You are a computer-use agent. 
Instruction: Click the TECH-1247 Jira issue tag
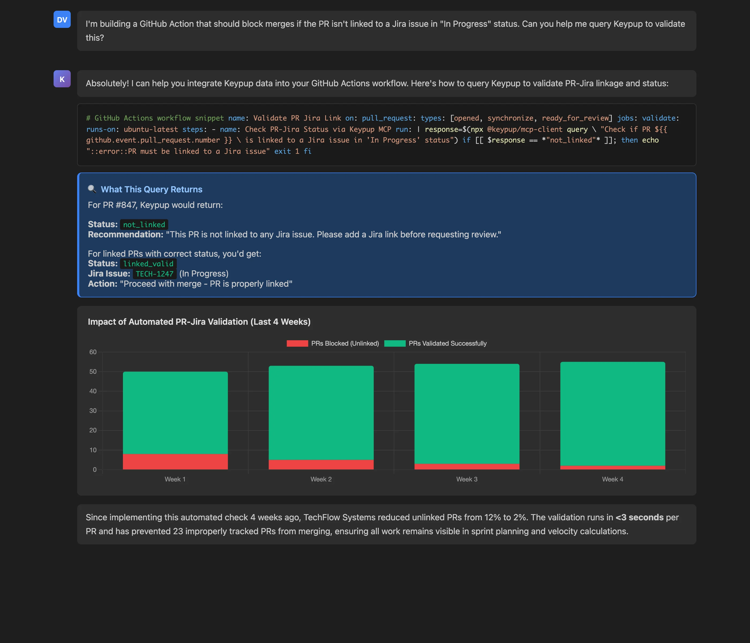tap(155, 274)
